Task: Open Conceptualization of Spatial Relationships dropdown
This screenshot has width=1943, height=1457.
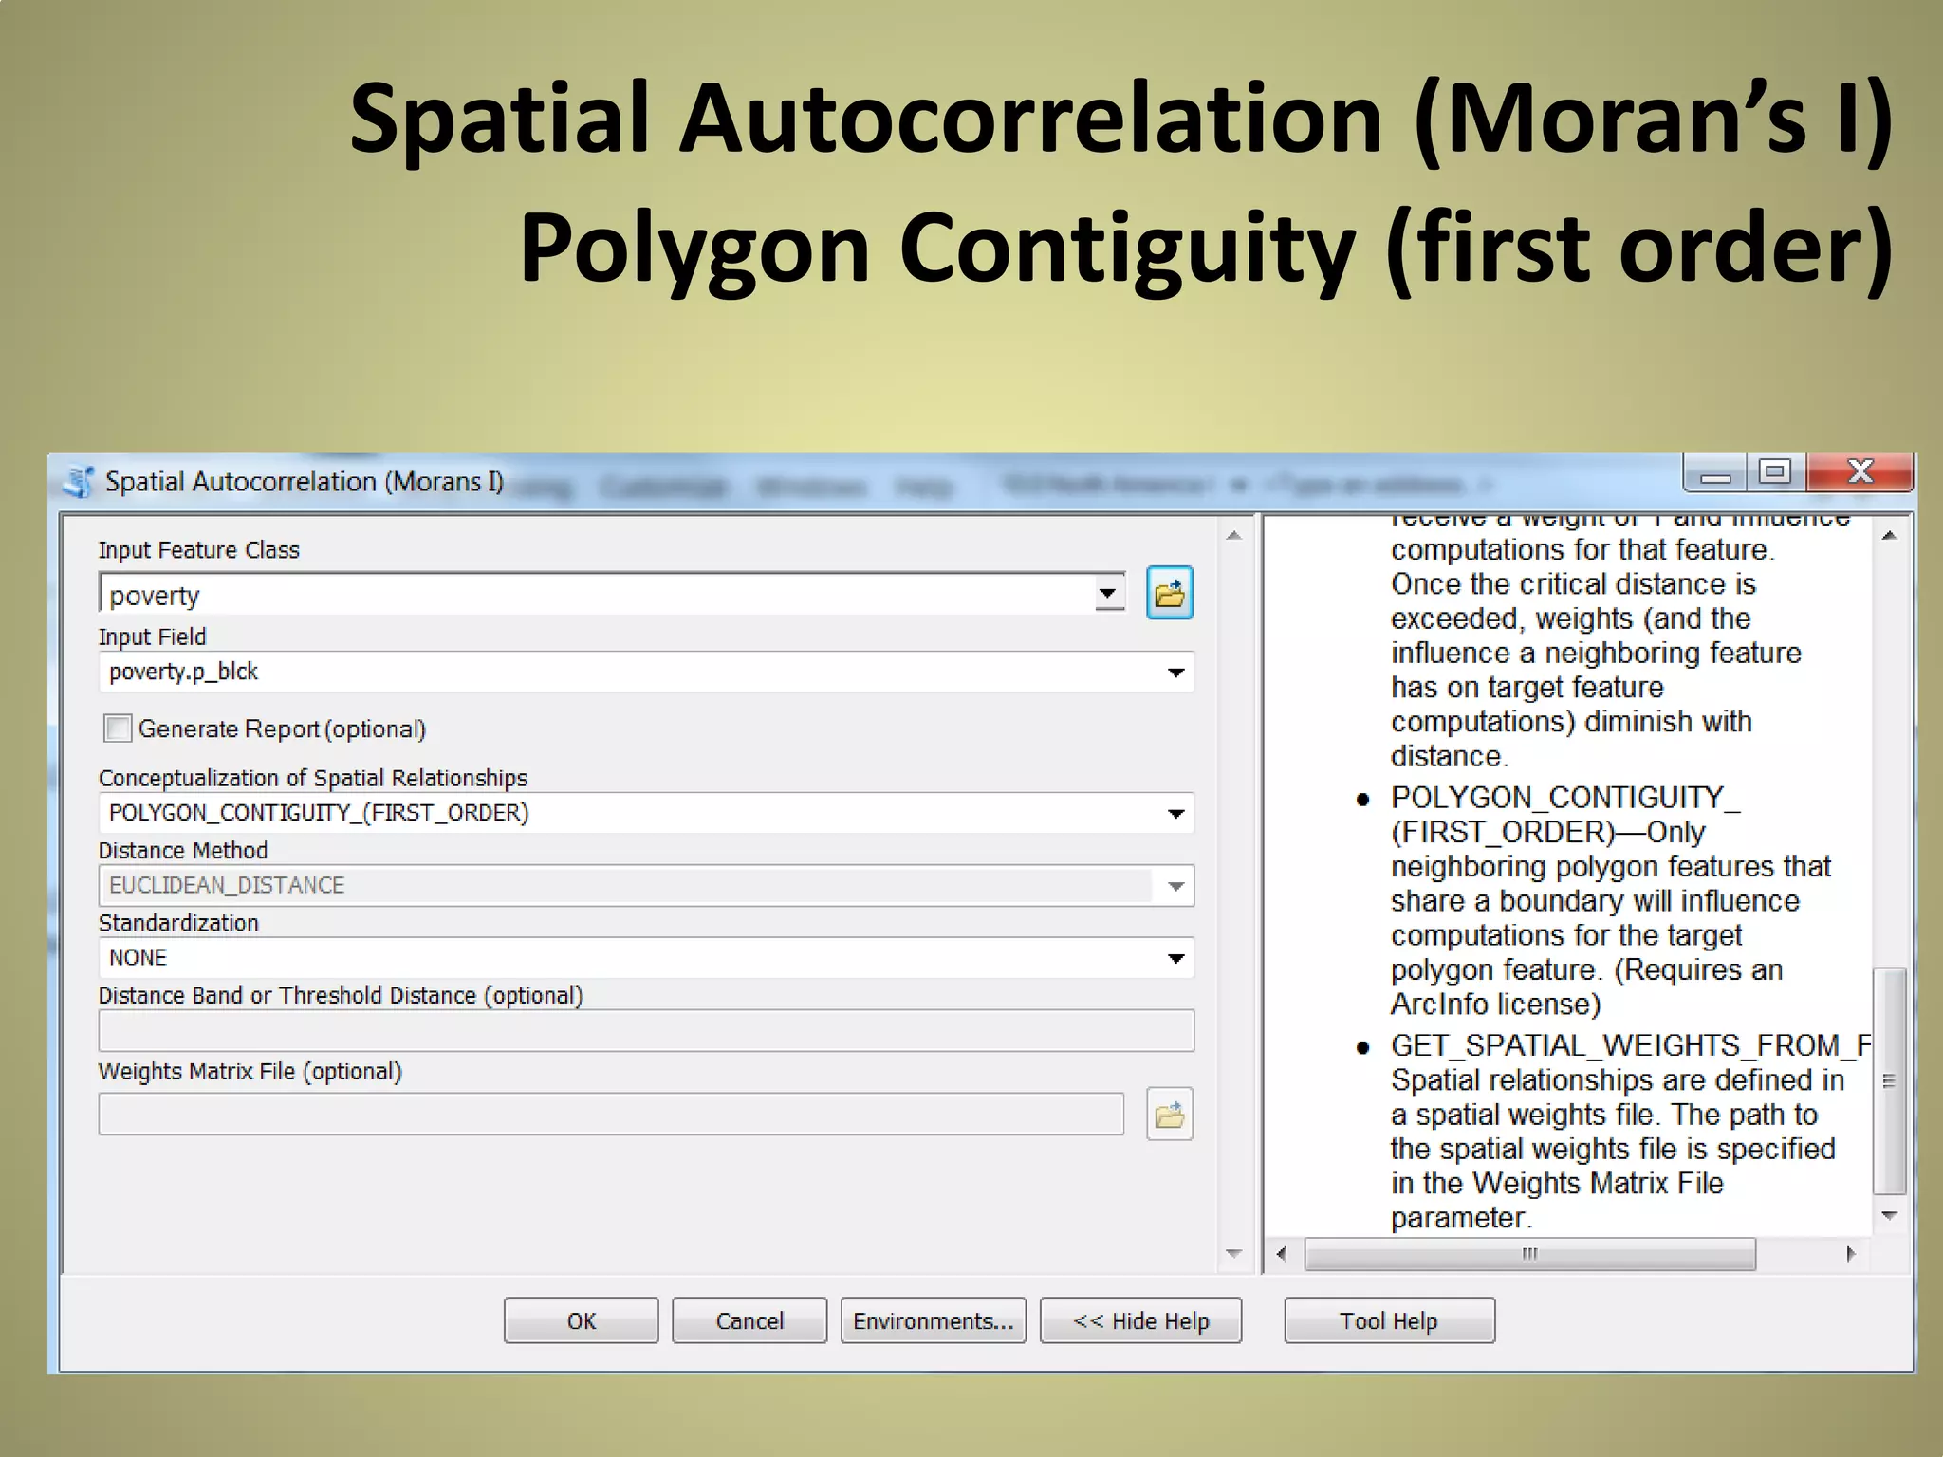Action: pyautogui.click(x=1175, y=814)
